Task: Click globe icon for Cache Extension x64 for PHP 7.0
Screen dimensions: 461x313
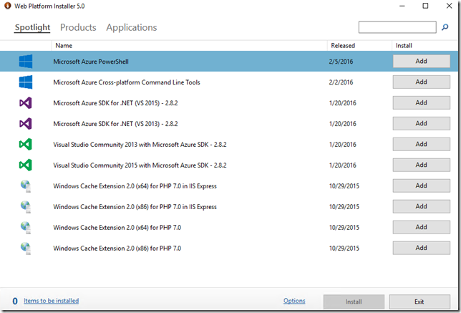Action: 26,227
